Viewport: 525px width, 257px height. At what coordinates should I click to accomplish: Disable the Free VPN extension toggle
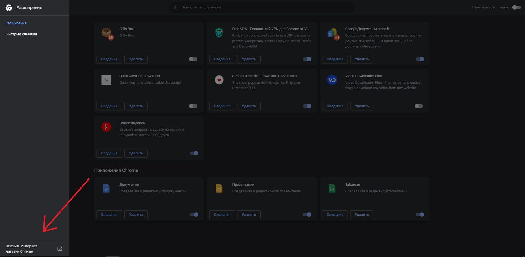point(307,59)
